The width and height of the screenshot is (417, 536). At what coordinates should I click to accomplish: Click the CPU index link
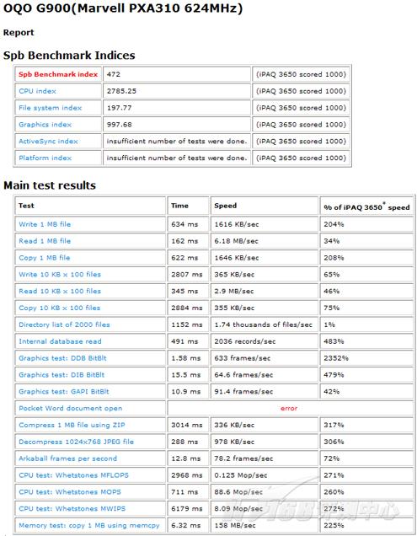pos(37,91)
